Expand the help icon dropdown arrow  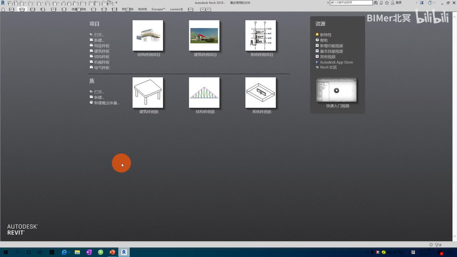tap(434, 3)
